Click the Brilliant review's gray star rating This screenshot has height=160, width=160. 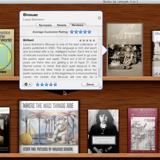pos(87,41)
